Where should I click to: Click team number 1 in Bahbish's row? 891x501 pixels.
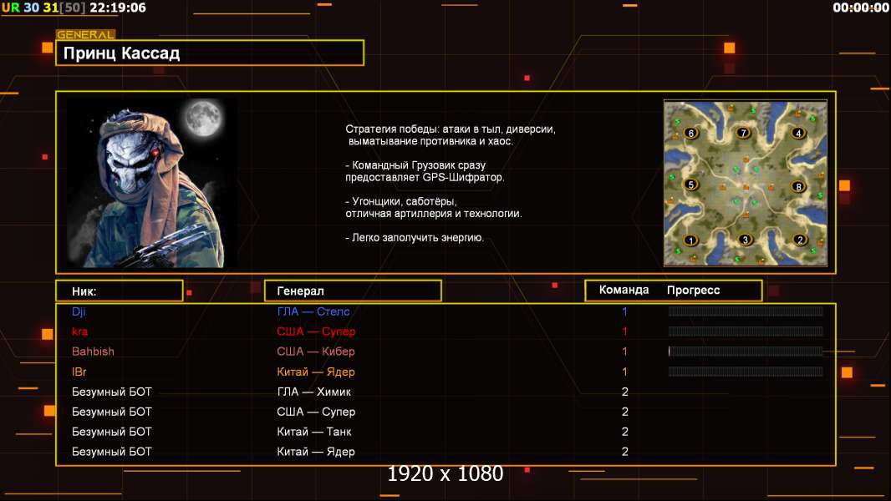click(x=624, y=352)
